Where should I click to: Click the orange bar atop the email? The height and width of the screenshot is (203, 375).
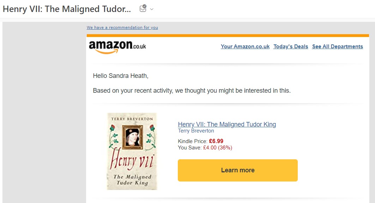coord(228,36)
